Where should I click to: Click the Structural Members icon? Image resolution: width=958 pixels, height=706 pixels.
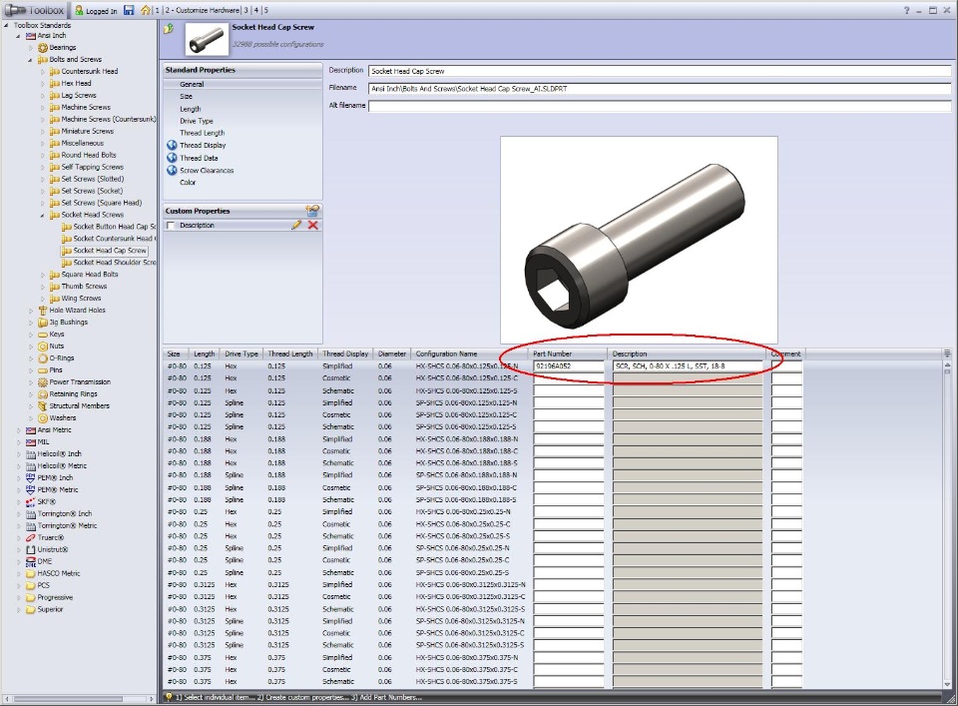[x=43, y=405]
